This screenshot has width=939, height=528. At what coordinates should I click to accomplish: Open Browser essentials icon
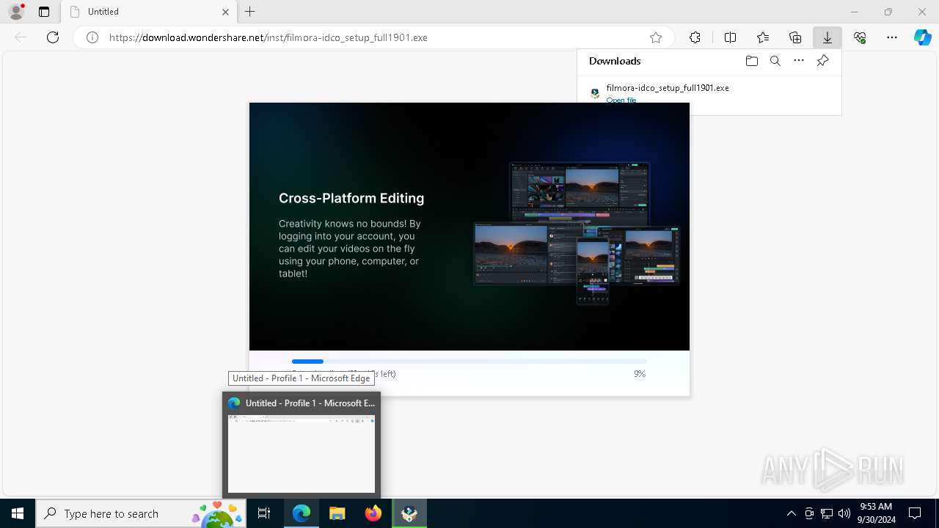pyautogui.click(x=860, y=37)
